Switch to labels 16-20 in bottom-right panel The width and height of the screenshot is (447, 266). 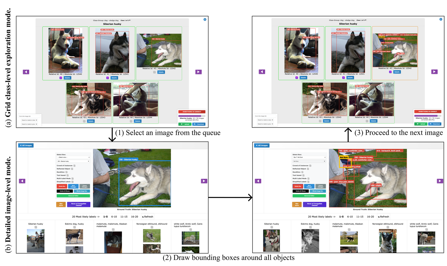[370, 217]
